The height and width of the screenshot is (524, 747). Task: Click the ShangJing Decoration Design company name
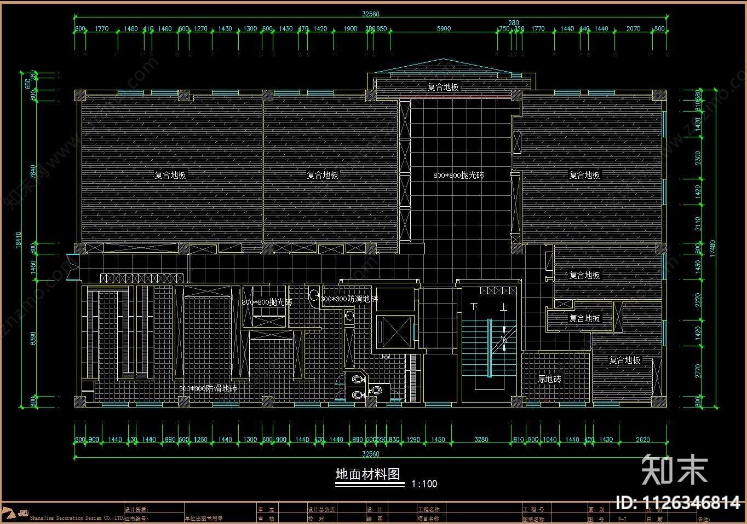click(76, 517)
